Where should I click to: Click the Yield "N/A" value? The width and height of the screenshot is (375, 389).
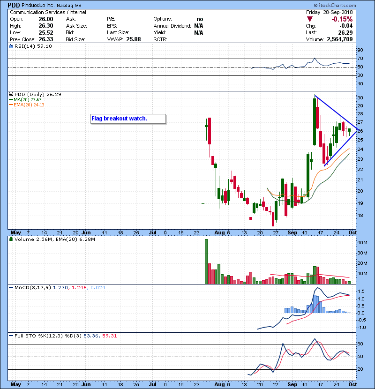pos(199,32)
